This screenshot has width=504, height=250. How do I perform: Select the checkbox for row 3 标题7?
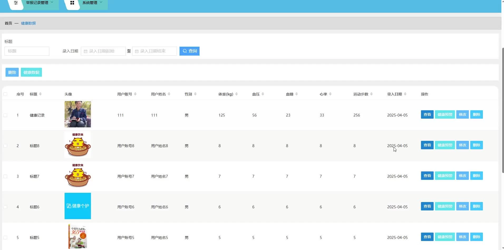[x=5, y=176]
